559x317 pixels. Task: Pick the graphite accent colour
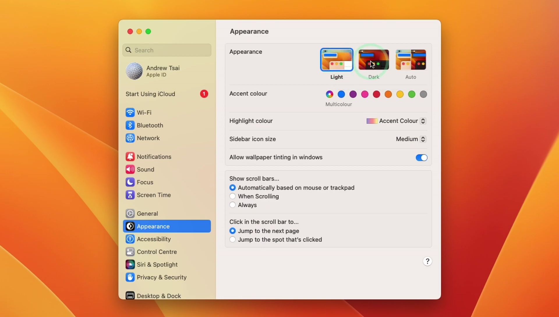click(423, 94)
